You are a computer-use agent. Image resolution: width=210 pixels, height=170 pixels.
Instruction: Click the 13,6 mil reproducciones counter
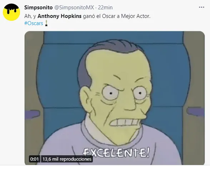point(67,159)
